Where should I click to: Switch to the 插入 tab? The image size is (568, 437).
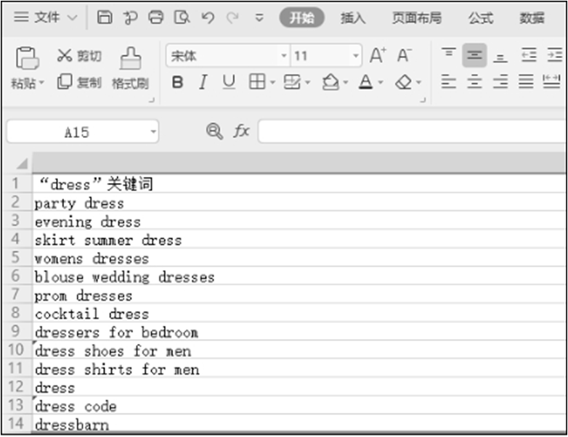[353, 18]
